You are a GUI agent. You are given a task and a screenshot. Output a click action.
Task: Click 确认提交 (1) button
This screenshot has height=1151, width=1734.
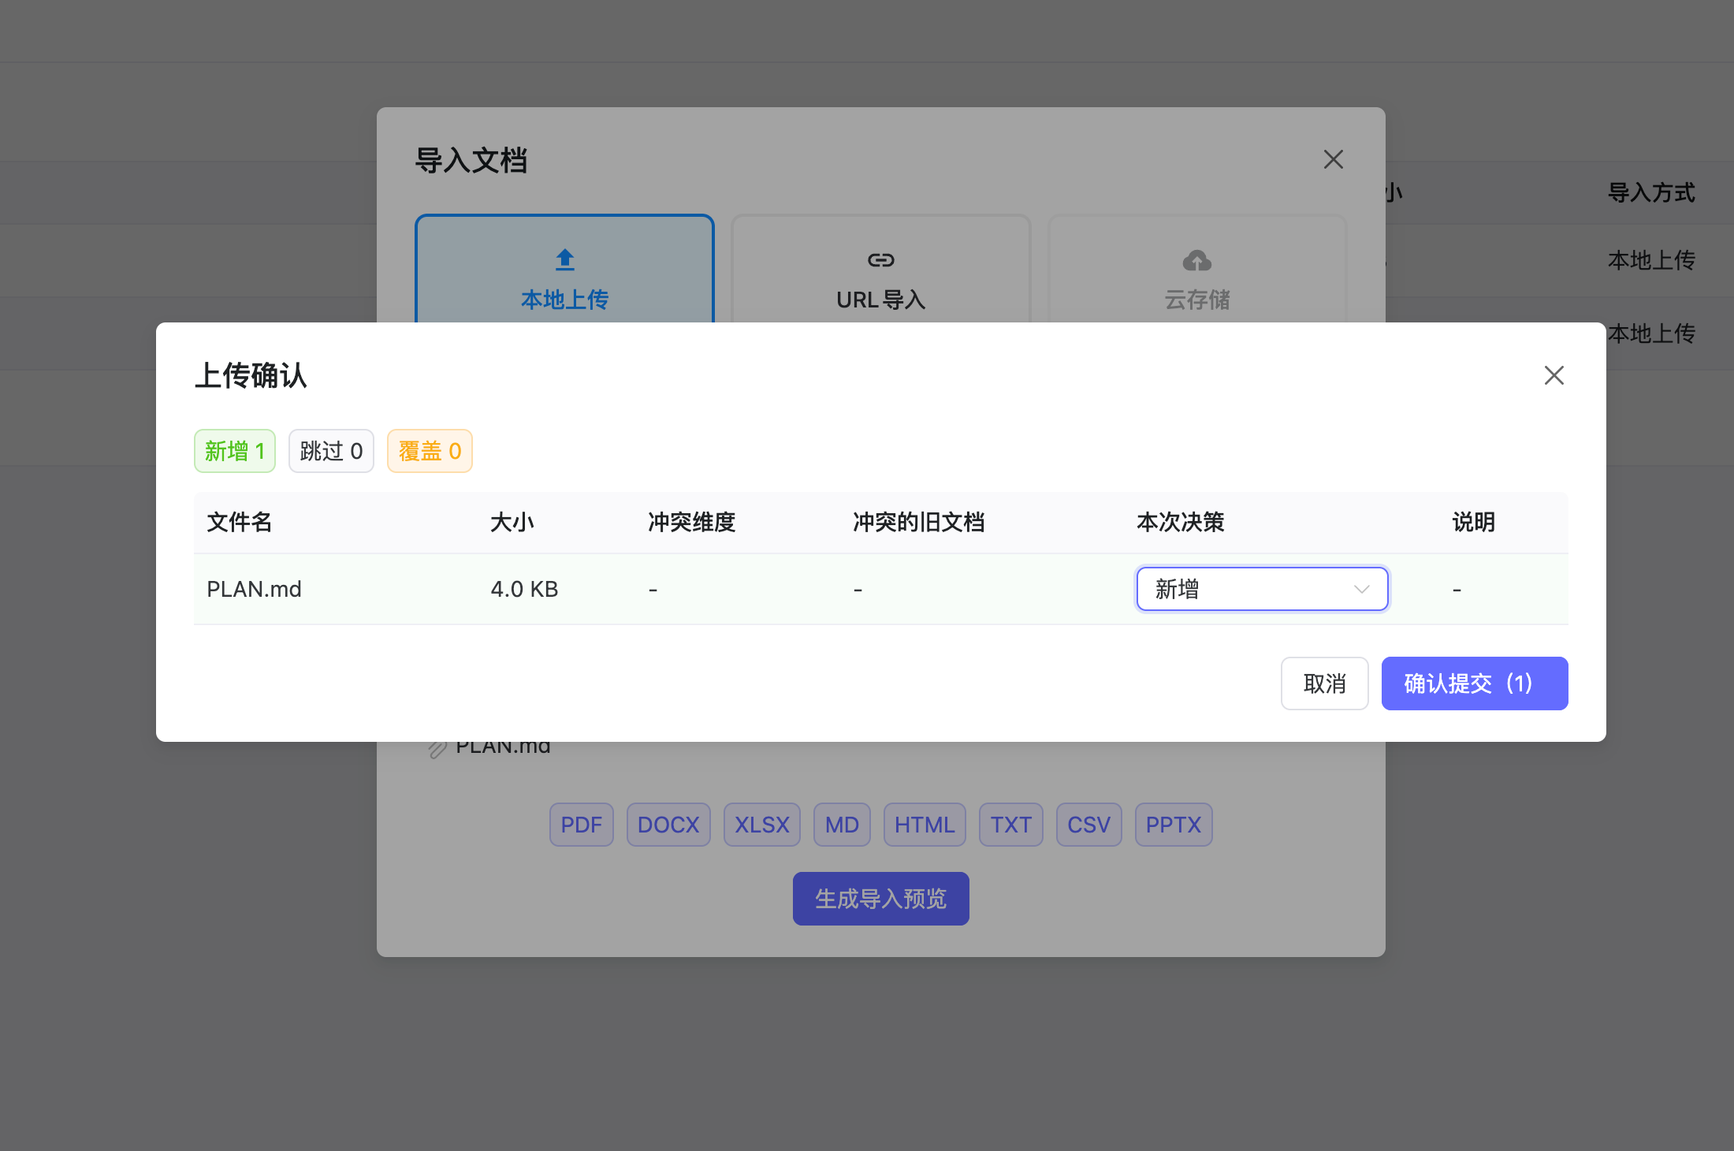[x=1474, y=684]
